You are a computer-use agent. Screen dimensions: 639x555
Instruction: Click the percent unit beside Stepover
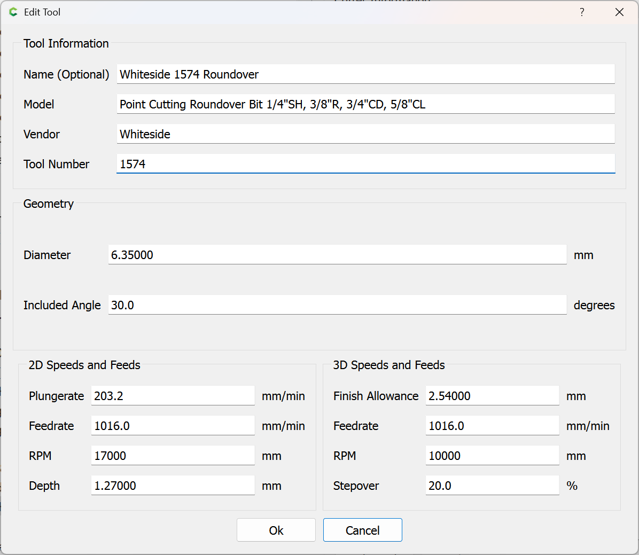pos(572,486)
